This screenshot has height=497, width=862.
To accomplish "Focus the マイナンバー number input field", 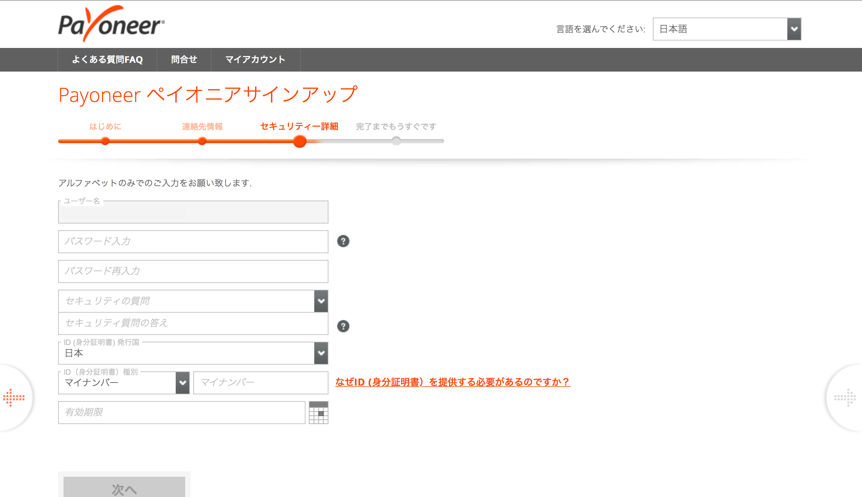I will click(261, 383).
